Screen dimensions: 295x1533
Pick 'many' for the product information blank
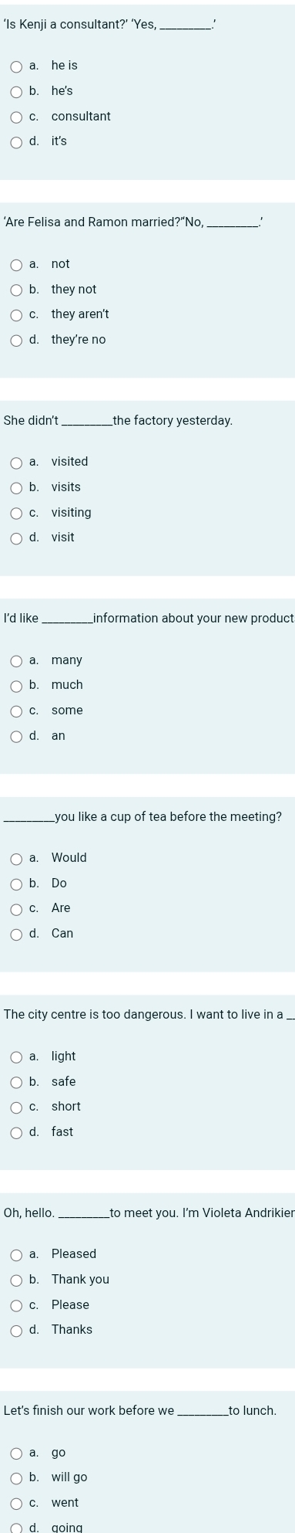coord(17,660)
